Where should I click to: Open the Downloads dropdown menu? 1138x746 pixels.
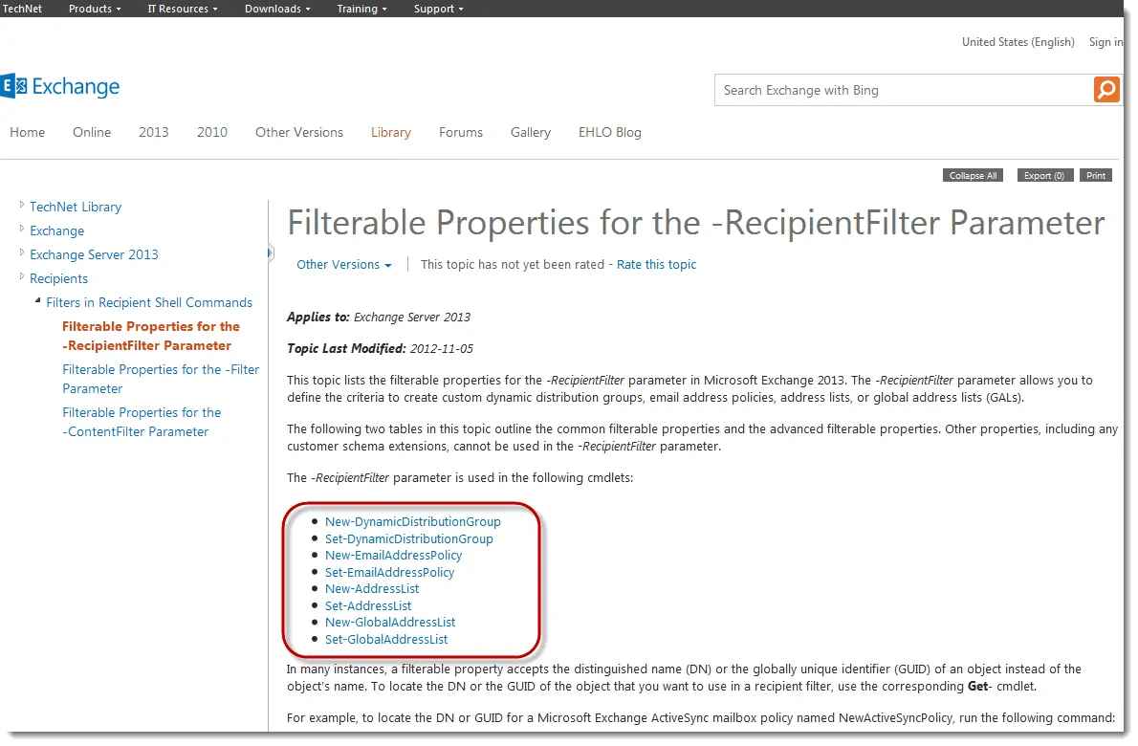coord(277,9)
